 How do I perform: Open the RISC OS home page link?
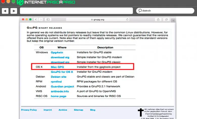(58, 96)
